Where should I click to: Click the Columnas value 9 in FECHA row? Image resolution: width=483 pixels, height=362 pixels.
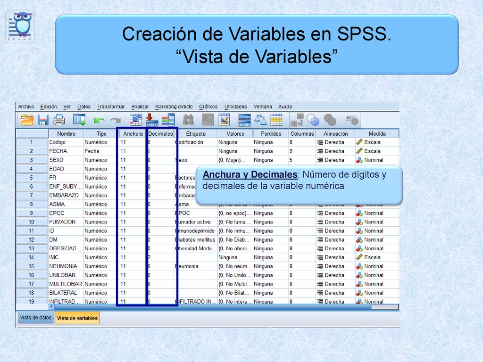tap(302, 151)
